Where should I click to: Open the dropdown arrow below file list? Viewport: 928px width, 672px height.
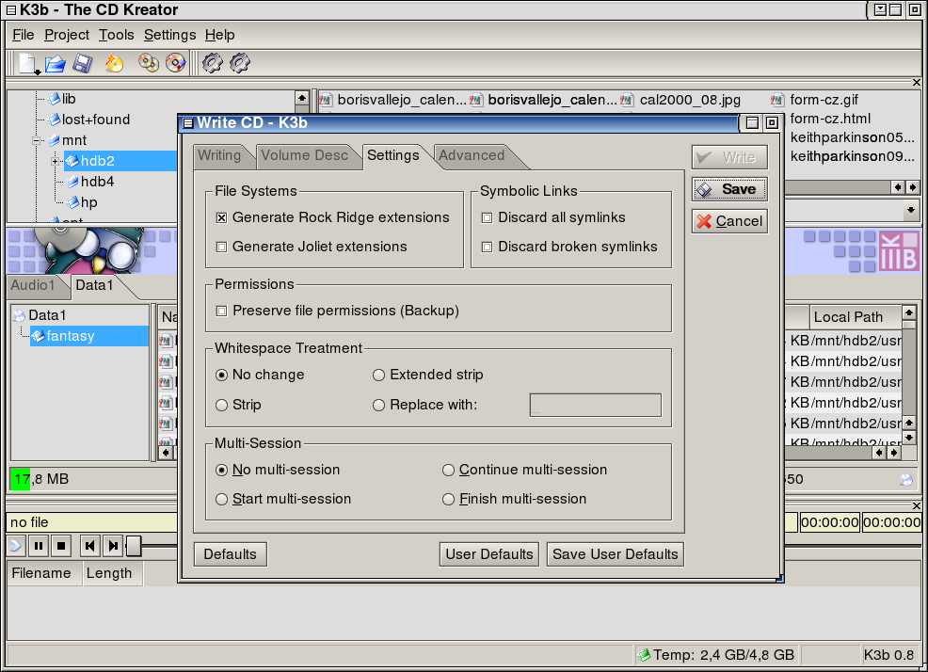910,210
